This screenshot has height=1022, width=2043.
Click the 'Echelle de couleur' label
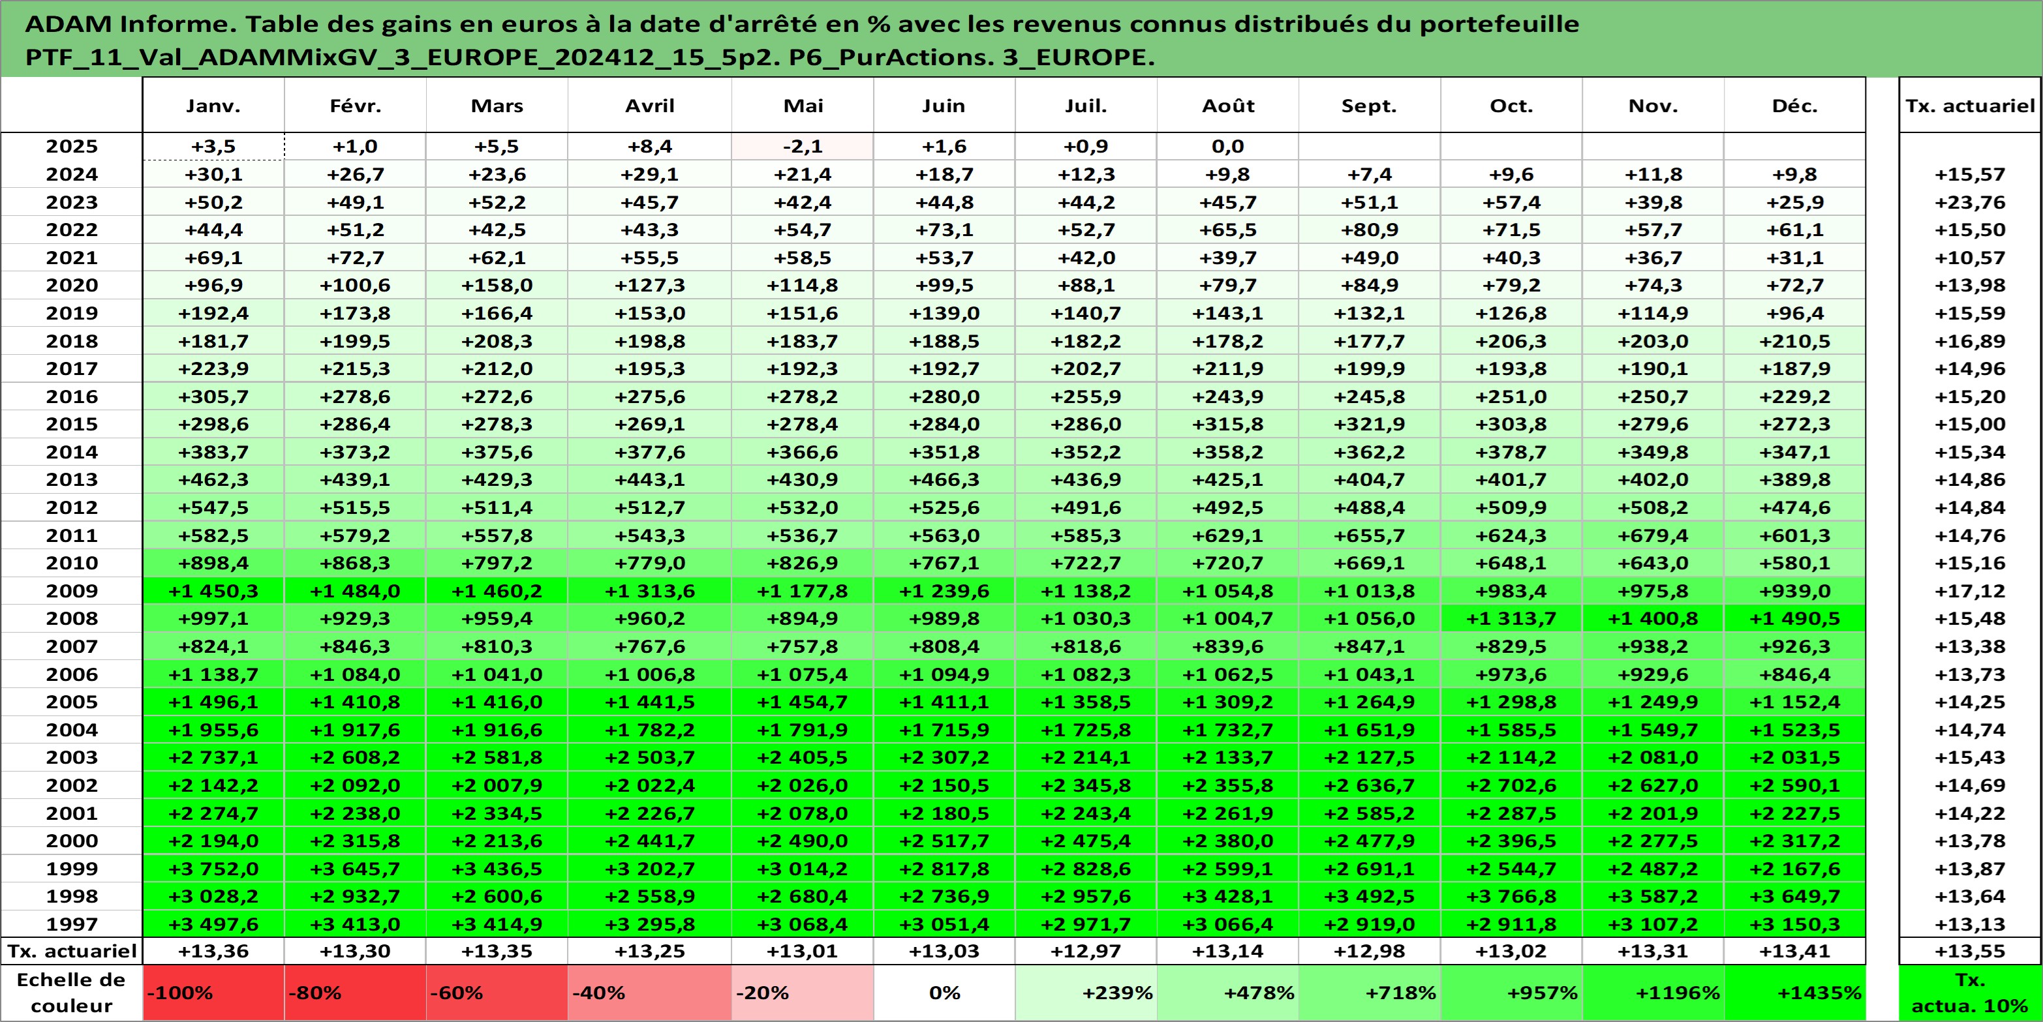[71, 993]
